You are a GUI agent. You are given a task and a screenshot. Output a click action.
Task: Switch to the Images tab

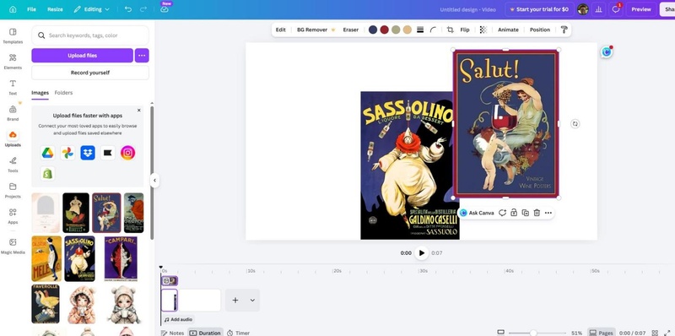(x=40, y=93)
